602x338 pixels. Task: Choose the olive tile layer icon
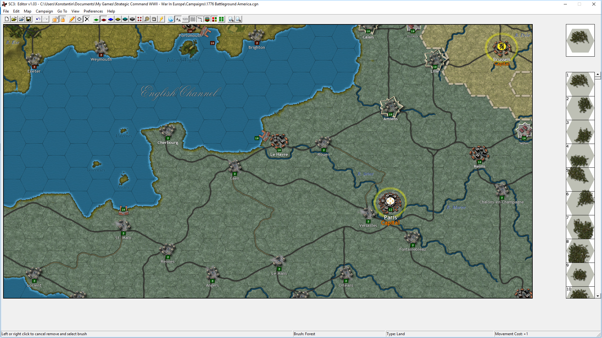pos(118,19)
